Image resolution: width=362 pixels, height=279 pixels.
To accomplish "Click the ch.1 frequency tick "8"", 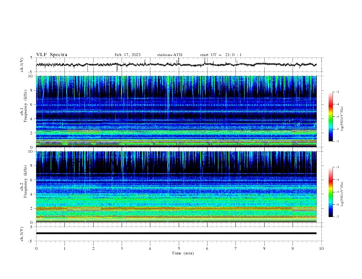I will coord(32,90).
